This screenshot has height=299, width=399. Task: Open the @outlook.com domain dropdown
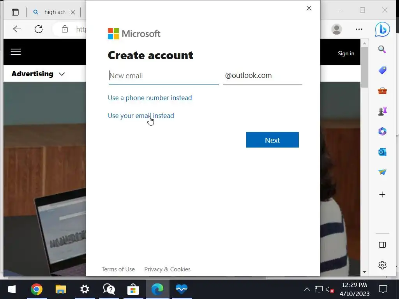tap(262, 76)
